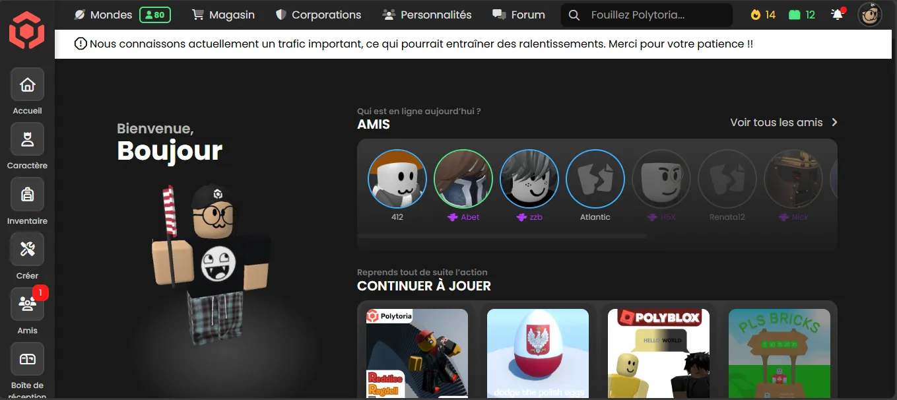Click the Renata12 friend name label
Screen dimensions: 897x400
[x=727, y=217]
